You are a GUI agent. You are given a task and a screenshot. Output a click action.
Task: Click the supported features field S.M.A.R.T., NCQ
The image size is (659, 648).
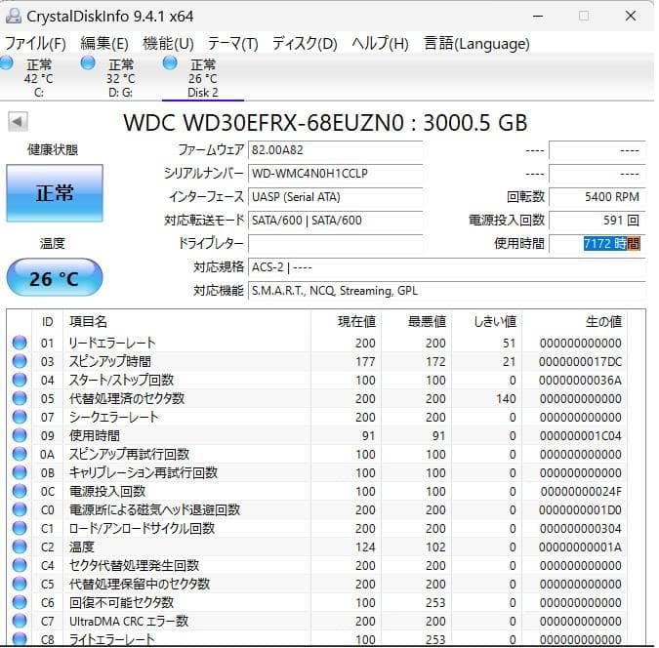(x=447, y=291)
